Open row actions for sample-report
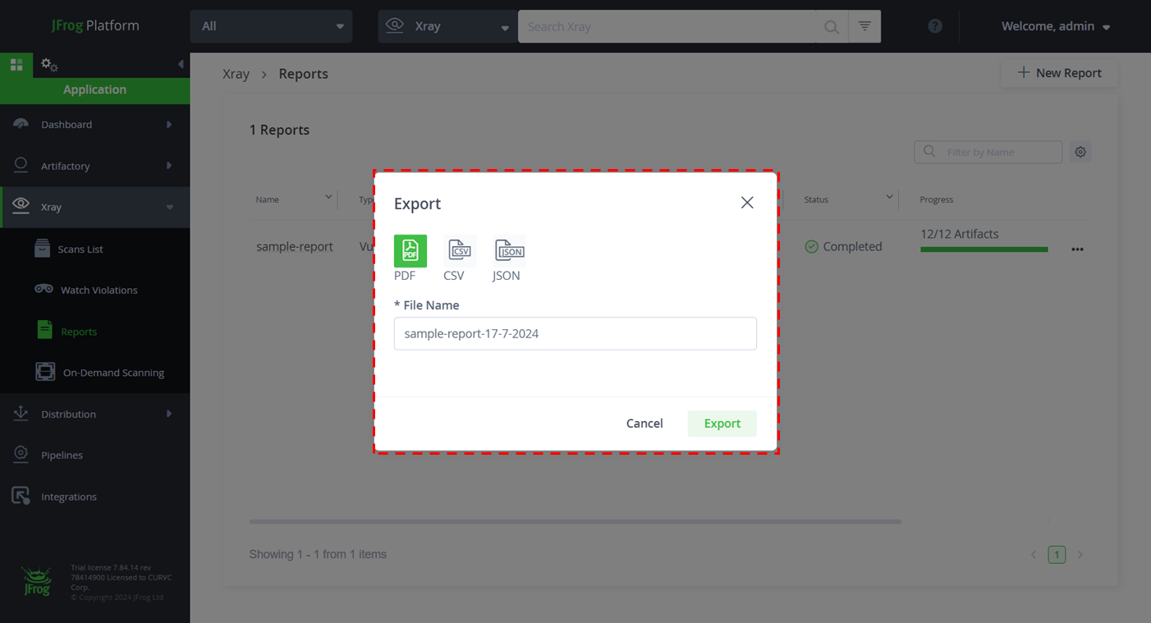Image resolution: width=1151 pixels, height=623 pixels. pos(1077,250)
